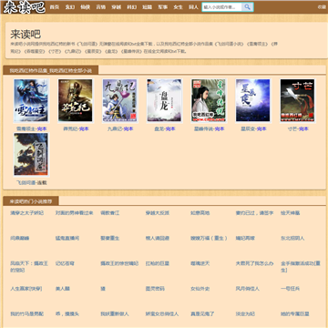Image resolution: width=328 pixels, height=328 pixels.
Task: Open the 娇蛮女总俏佳人 novel link
Action: [x=162, y=313]
